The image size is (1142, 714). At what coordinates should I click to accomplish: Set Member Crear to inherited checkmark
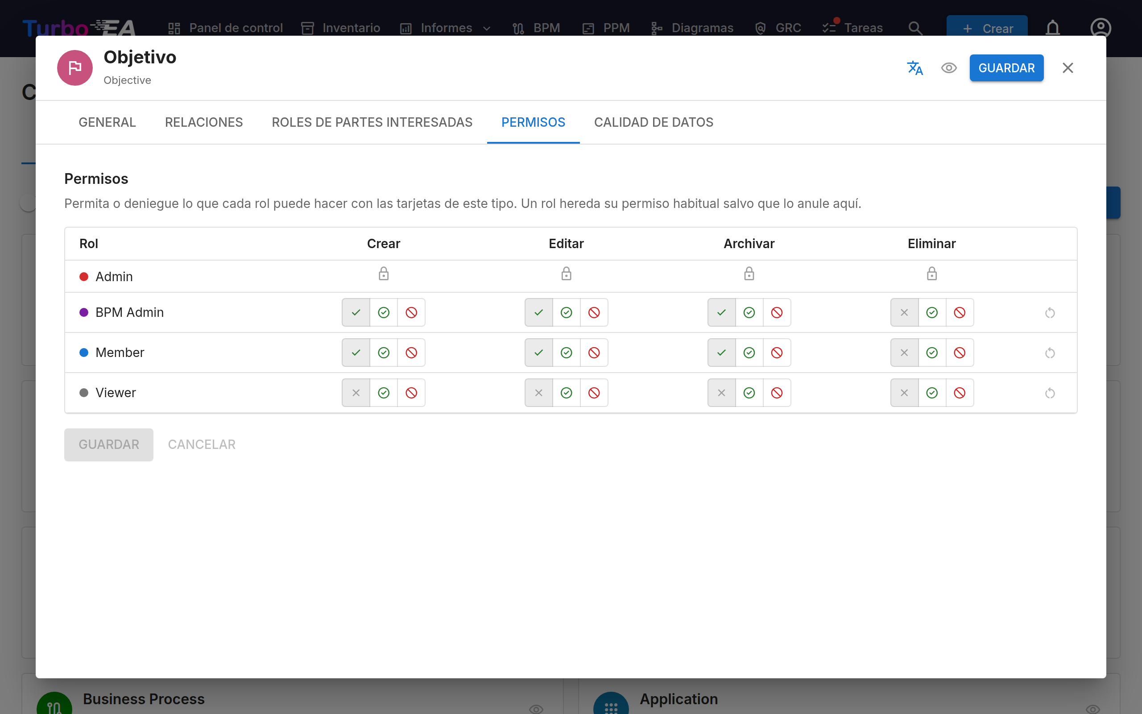pos(356,353)
